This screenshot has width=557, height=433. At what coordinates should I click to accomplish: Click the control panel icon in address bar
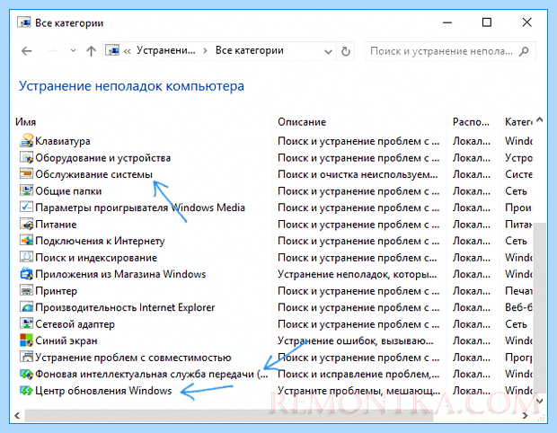coord(112,51)
